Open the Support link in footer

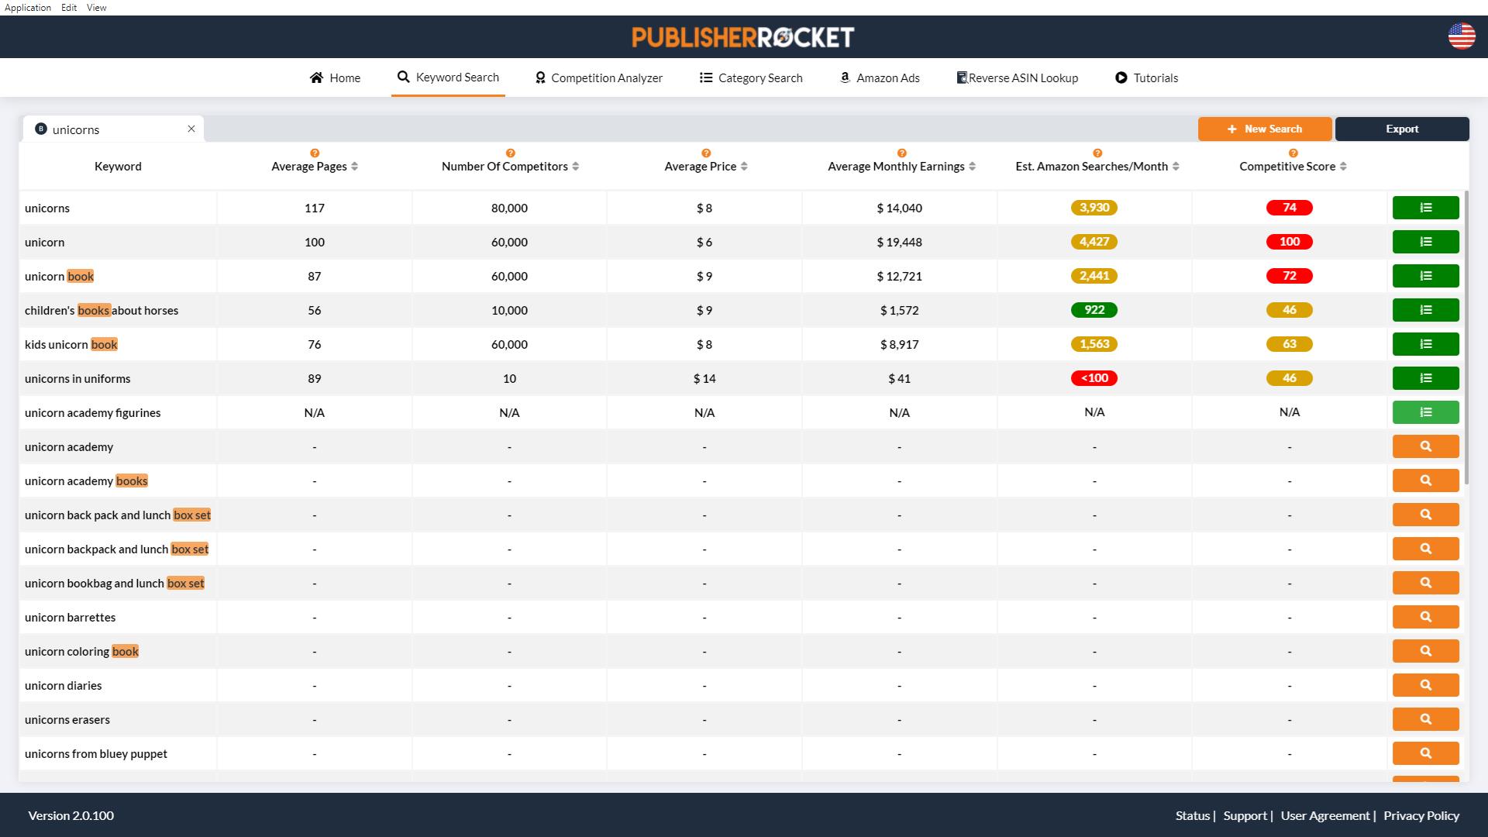click(1245, 815)
